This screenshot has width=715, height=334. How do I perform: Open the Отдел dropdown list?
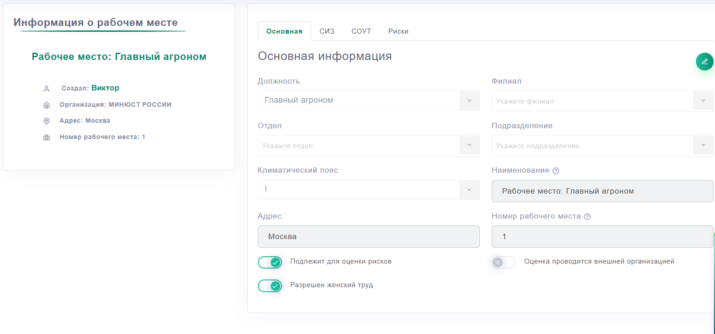tap(469, 145)
